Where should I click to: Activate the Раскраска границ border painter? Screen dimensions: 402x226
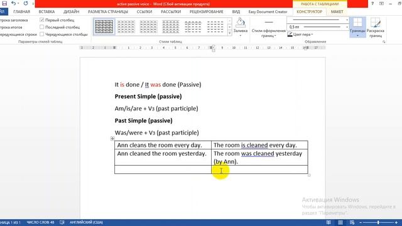(376, 28)
